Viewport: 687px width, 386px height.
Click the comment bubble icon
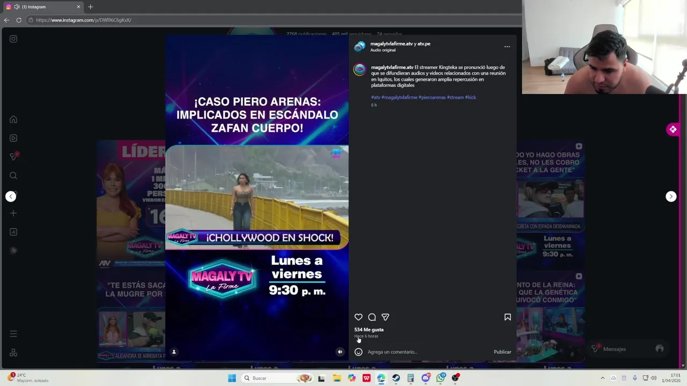point(372,317)
